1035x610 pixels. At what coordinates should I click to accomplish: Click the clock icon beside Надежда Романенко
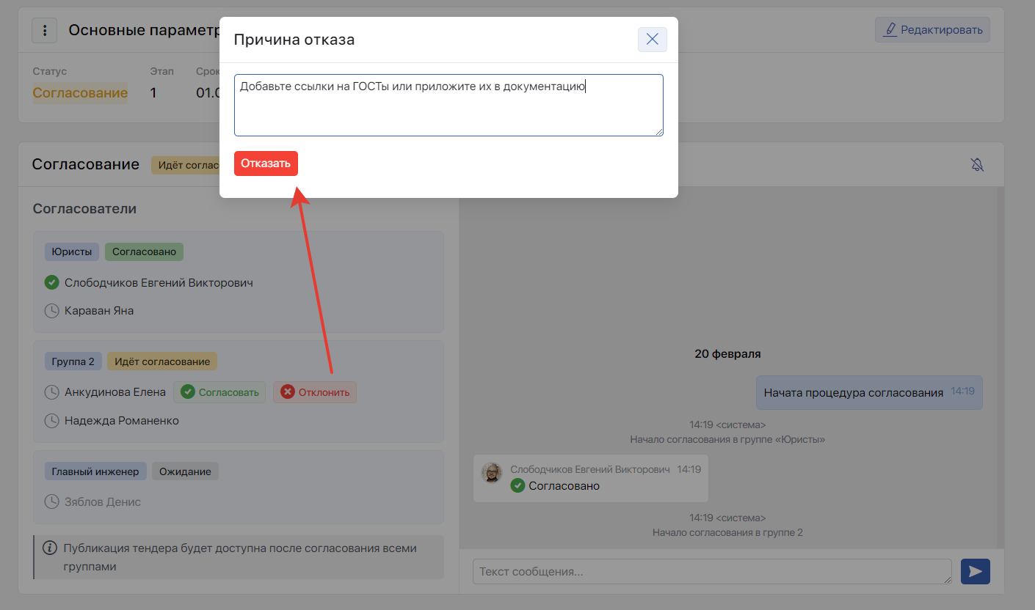(51, 421)
